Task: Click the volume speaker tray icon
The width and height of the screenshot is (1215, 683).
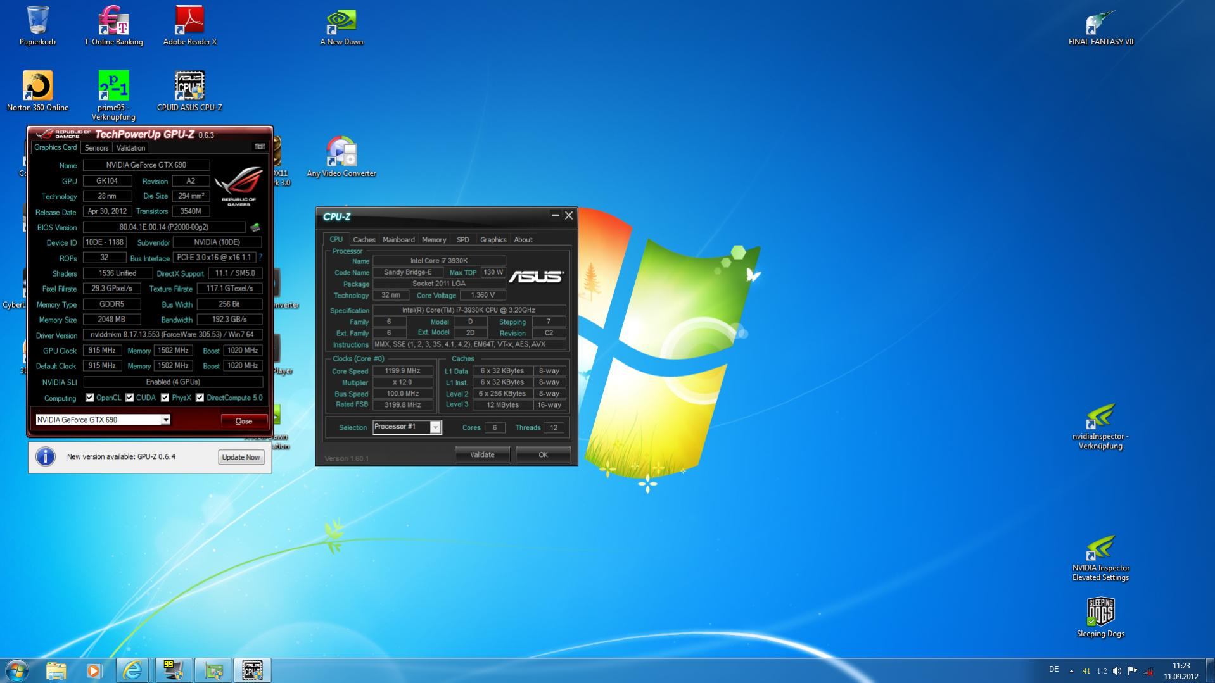Action: (1117, 671)
